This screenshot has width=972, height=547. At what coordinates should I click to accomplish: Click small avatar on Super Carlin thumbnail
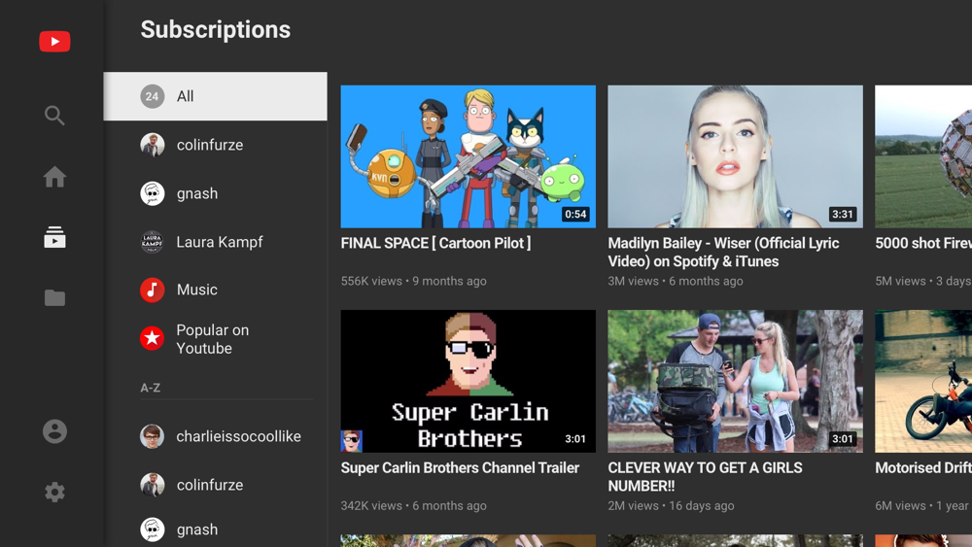[352, 441]
